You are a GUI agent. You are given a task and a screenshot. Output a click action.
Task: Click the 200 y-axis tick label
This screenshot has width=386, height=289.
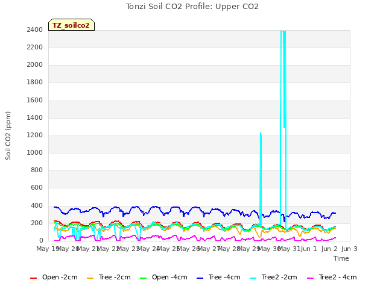(x=37, y=223)
